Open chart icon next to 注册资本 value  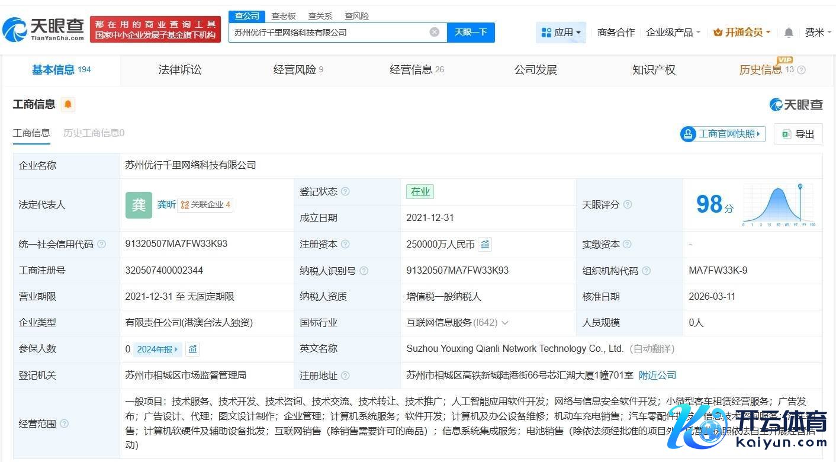[x=485, y=244]
